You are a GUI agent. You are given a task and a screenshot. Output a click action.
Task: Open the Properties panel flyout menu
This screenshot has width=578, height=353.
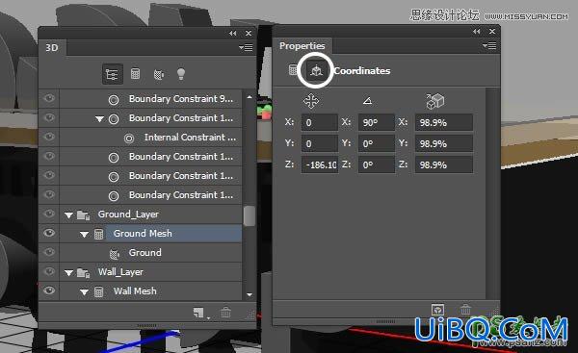point(489,45)
